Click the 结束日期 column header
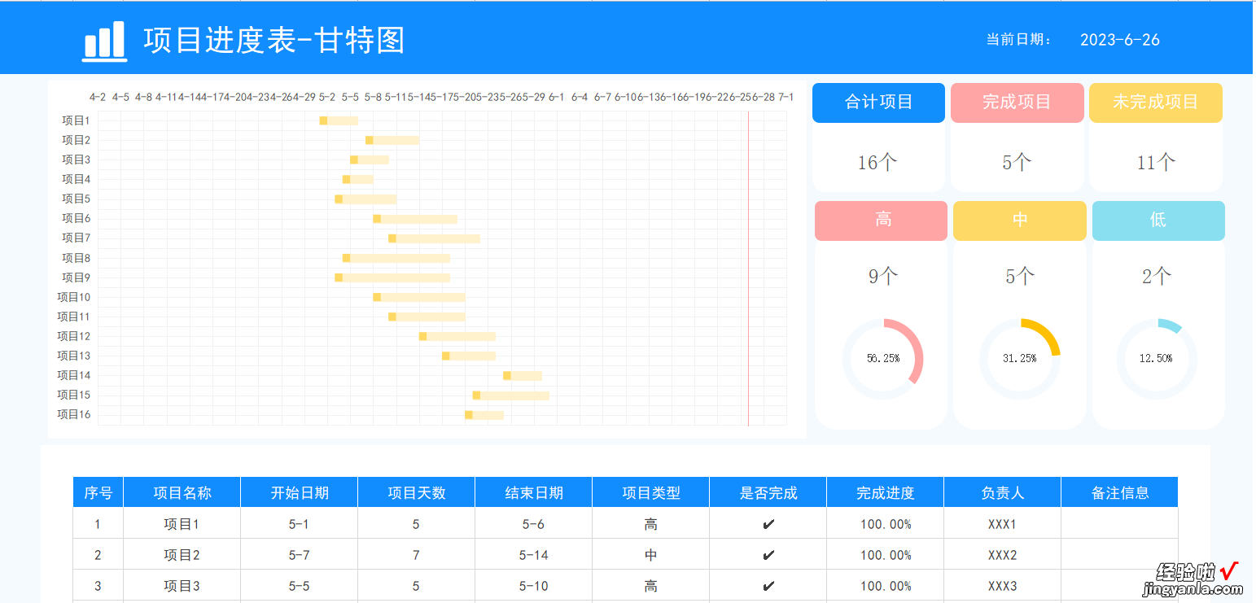 [x=534, y=492]
